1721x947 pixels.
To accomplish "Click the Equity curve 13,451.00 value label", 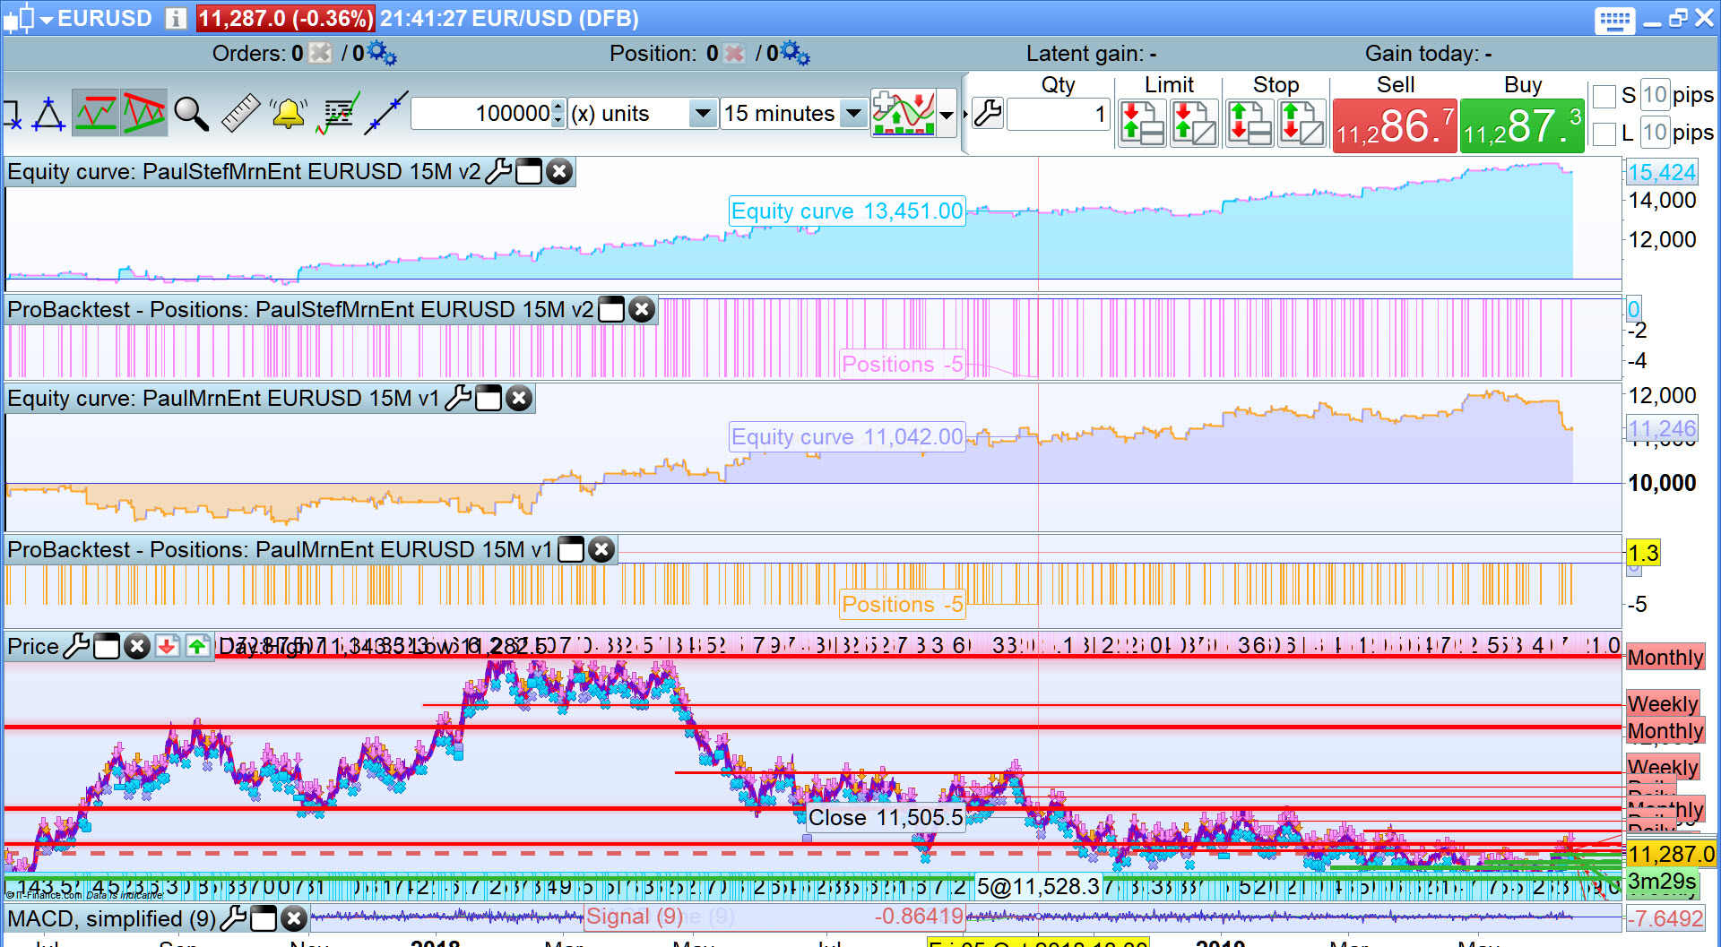I will (x=847, y=211).
